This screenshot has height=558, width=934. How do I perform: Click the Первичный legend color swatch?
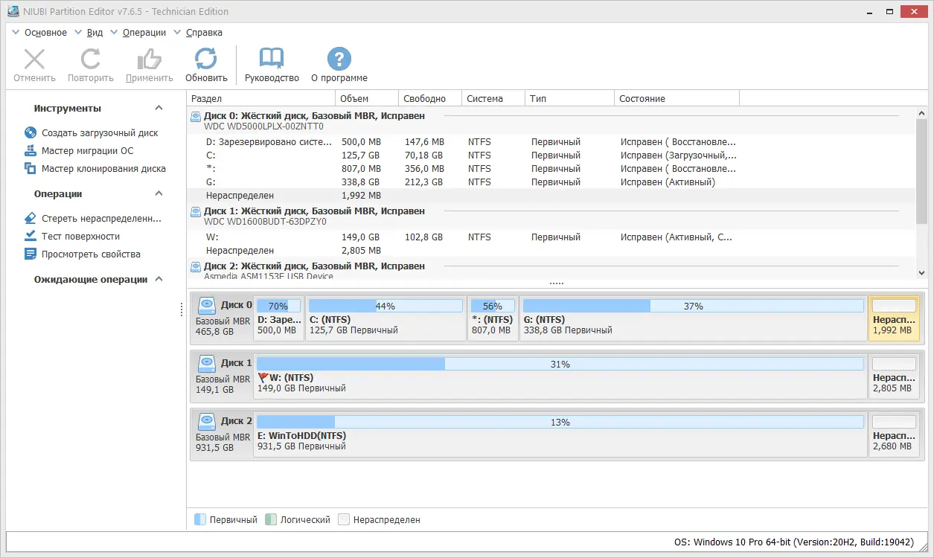click(199, 519)
